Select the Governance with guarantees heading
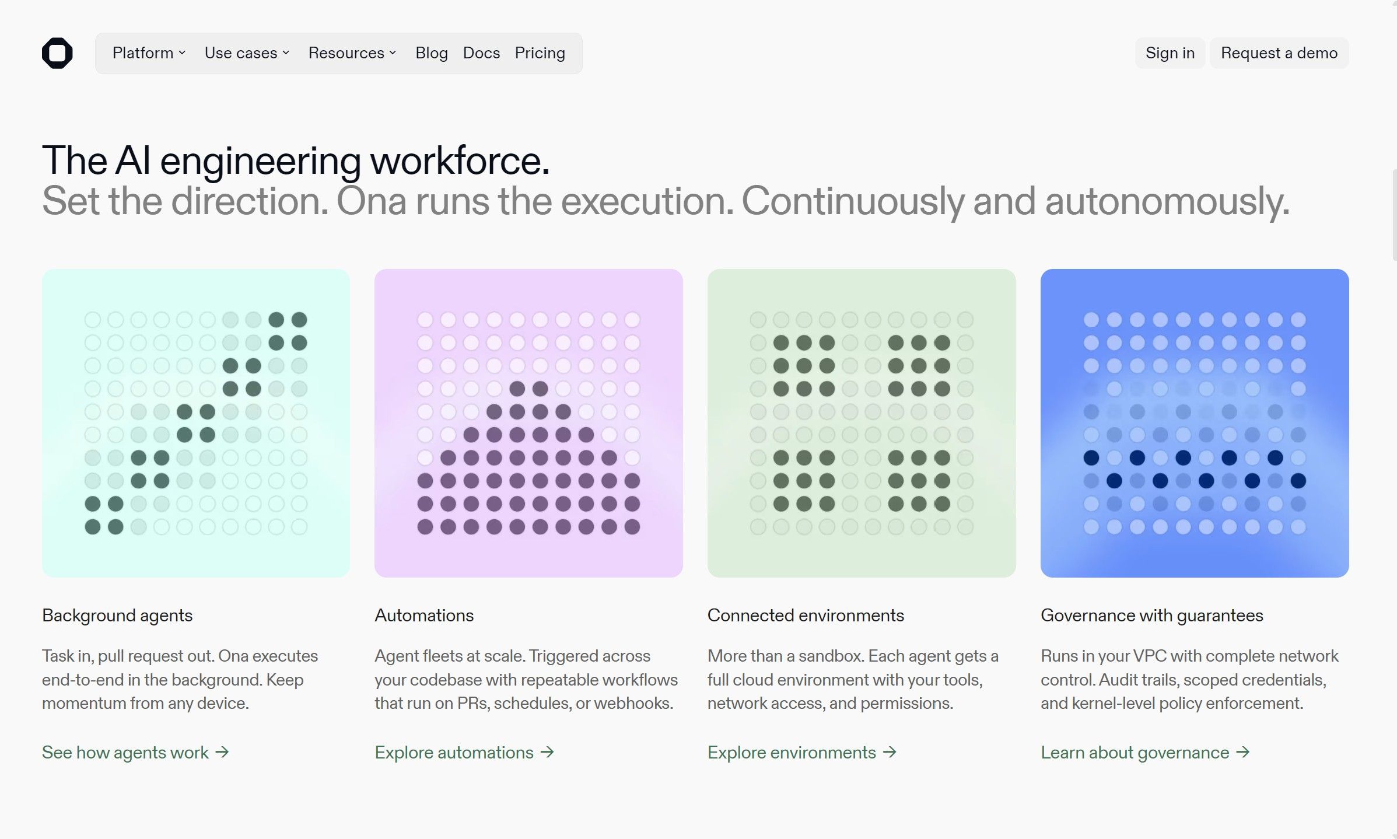Image resolution: width=1397 pixels, height=839 pixels. (x=1152, y=616)
